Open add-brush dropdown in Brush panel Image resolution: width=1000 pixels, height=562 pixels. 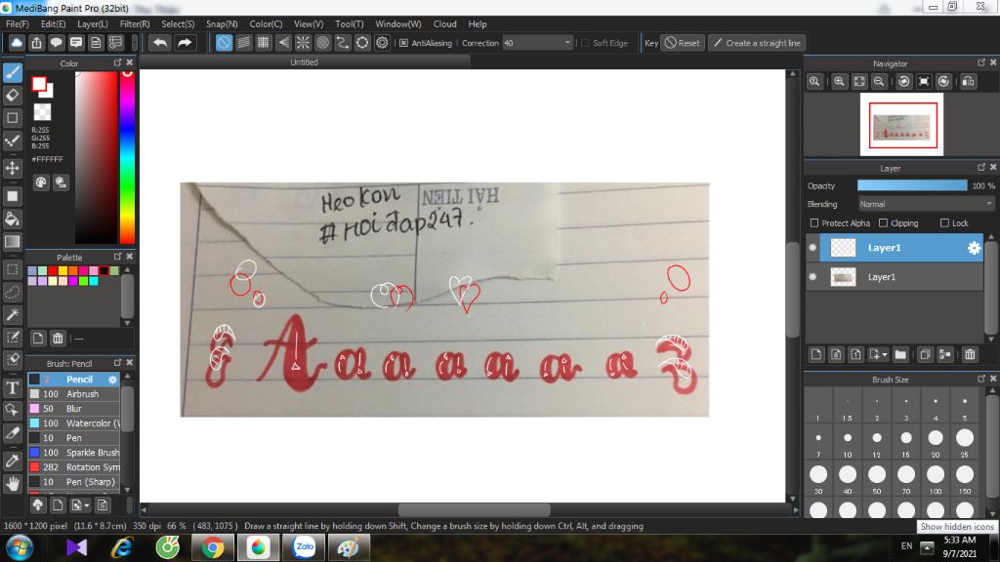click(86, 505)
